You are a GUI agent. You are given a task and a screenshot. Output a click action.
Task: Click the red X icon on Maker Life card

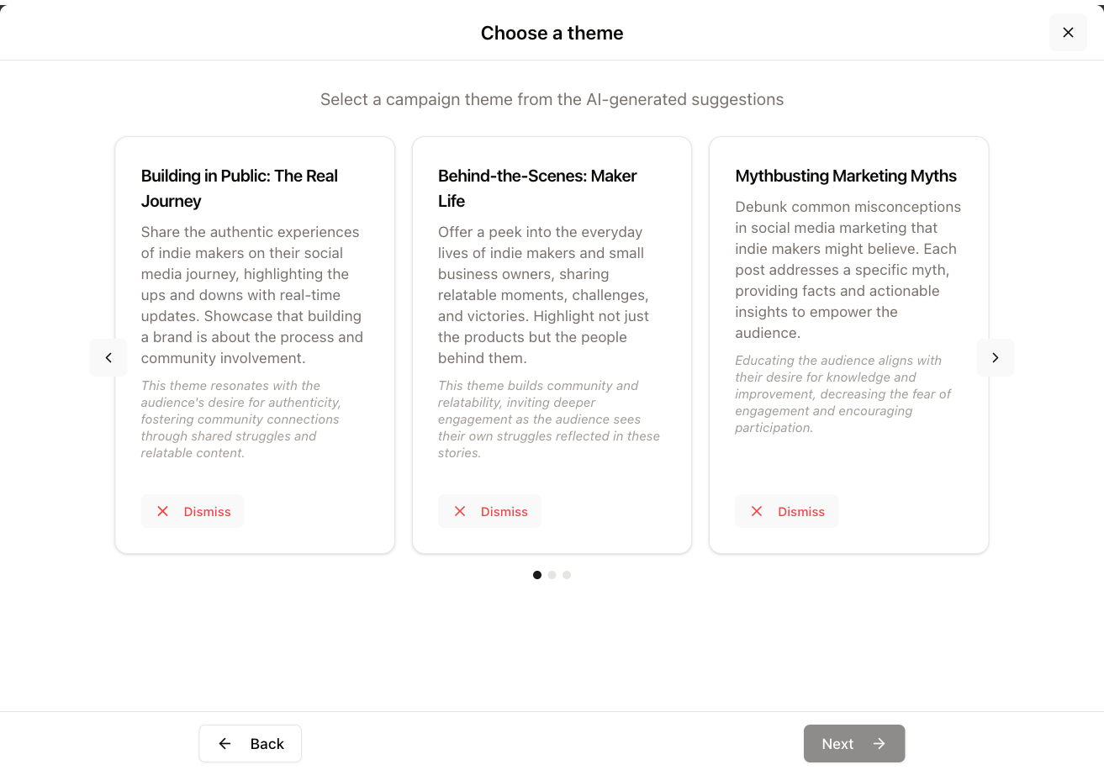pos(460,511)
